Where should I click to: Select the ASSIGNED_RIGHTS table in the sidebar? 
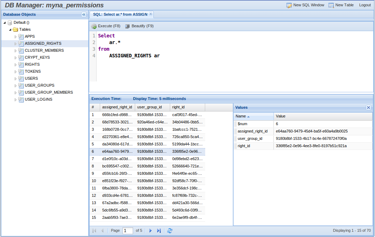(x=42, y=43)
